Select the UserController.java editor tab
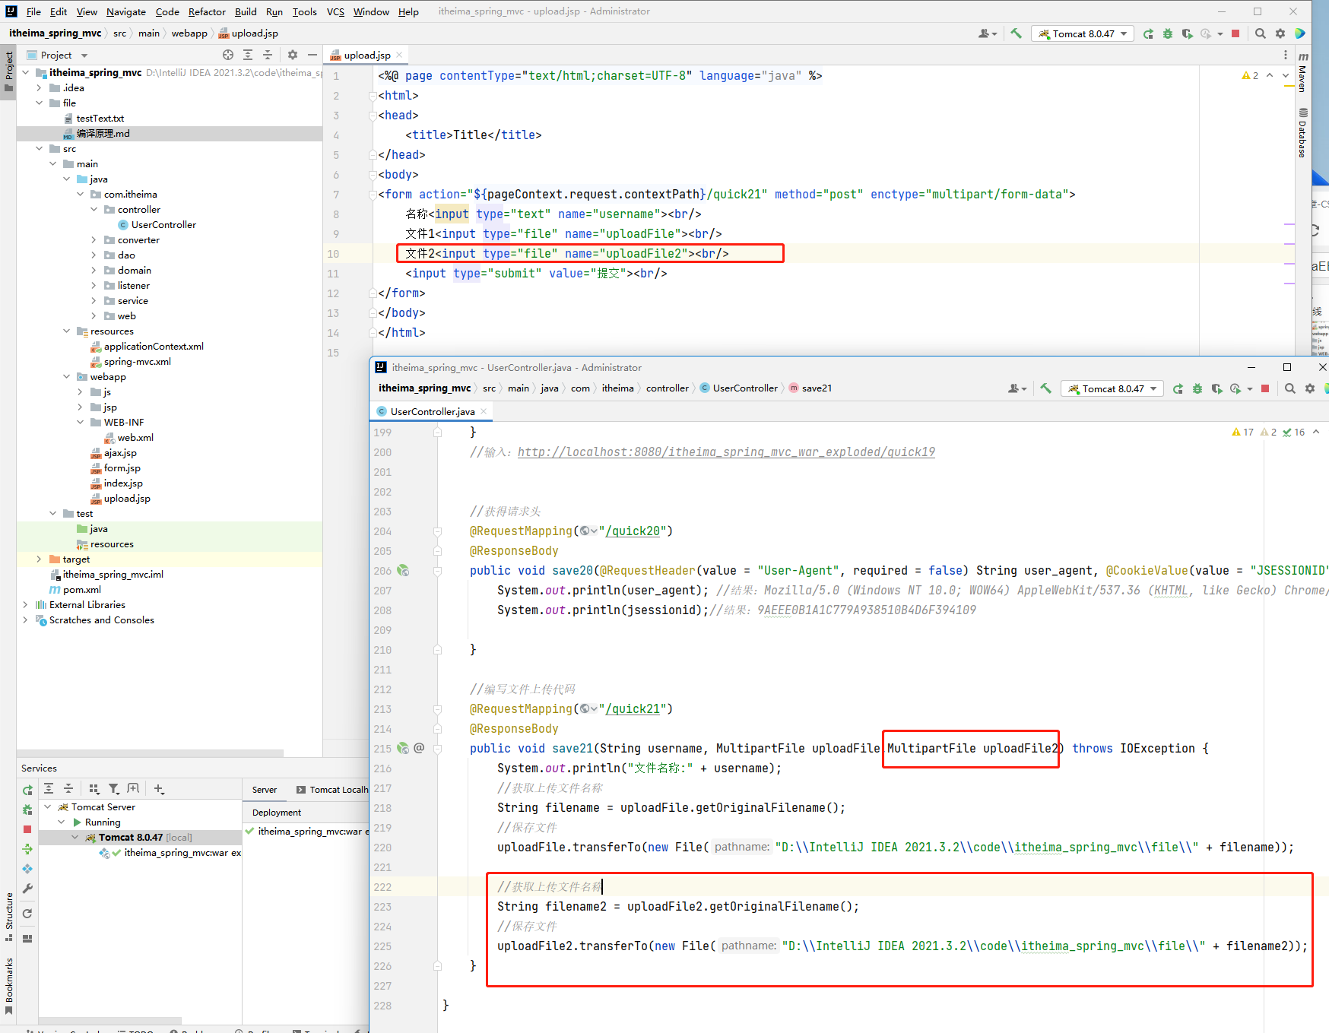The height and width of the screenshot is (1033, 1329). pos(433,411)
